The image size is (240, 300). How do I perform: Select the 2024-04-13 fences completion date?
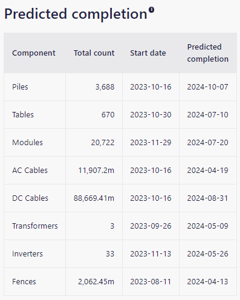[x=207, y=282]
